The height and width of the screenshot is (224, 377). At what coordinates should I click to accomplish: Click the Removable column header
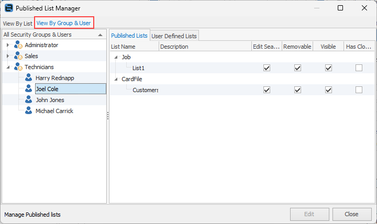coord(297,47)
